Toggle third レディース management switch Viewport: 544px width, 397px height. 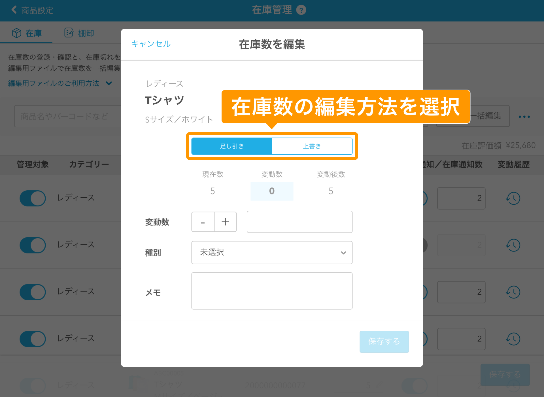pyautogui.click(x=33, y=292)
